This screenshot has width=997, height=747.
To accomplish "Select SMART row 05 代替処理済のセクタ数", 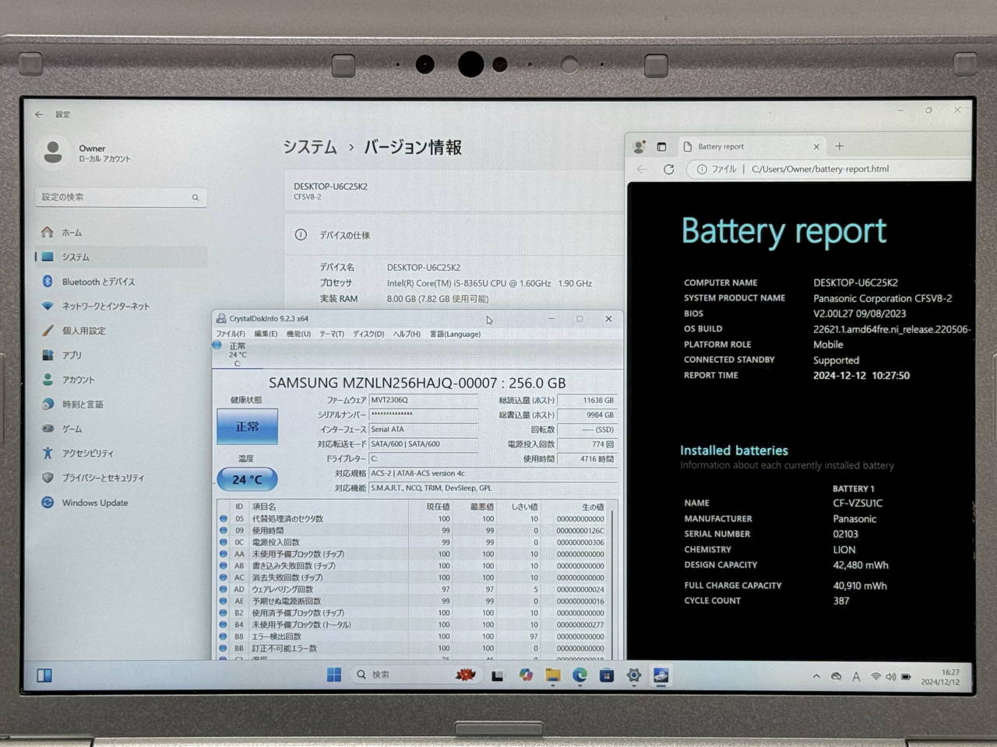I will 414,519.
